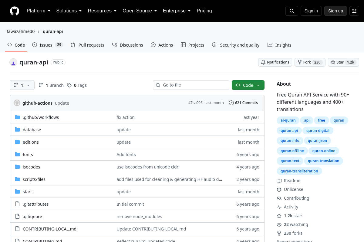
Task: Click the fork icon next to 230 forks
Action: (x=279, y=233)
